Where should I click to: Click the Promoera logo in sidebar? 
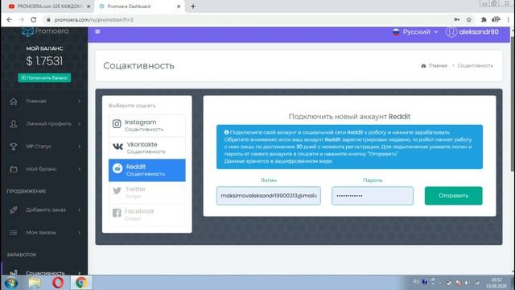[45, 31]
